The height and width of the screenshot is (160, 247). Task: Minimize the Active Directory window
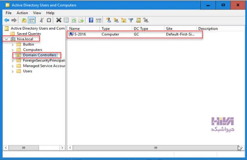click(208, 5)
